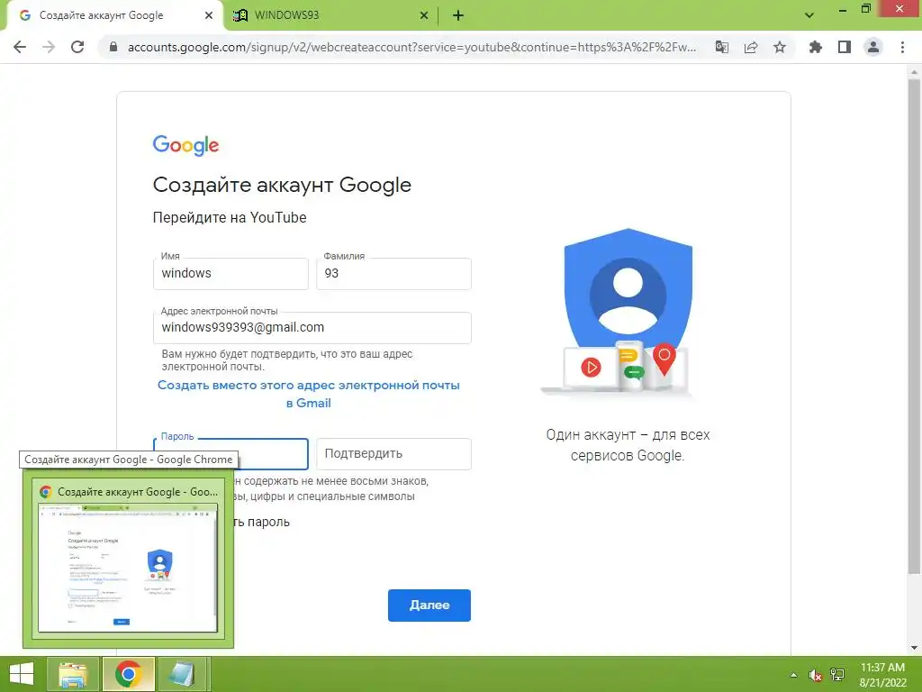Image resolution: width=922 pixels, height=692 pixels.
Task: Click the Google logo
Action: click(x=185, y=145)
